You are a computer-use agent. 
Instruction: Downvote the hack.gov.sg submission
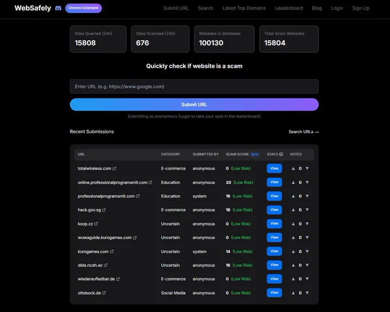pyautogui.click(x=307, y=210)
